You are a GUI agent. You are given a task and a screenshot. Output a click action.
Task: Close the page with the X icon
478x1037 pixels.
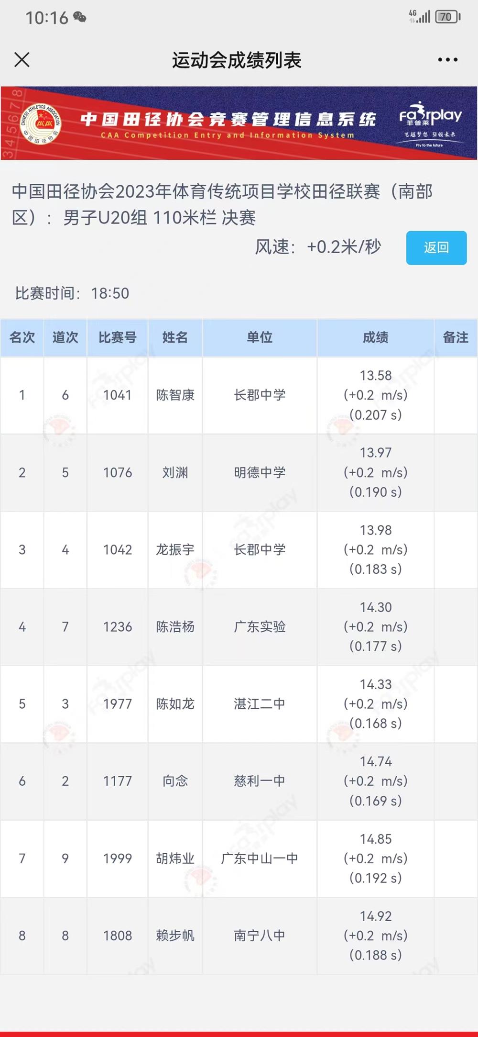click(22, 60)
